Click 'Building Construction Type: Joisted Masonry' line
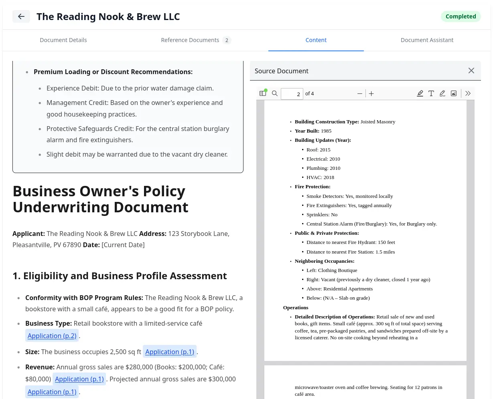This screenshot has width=493, height=399. 345,122
